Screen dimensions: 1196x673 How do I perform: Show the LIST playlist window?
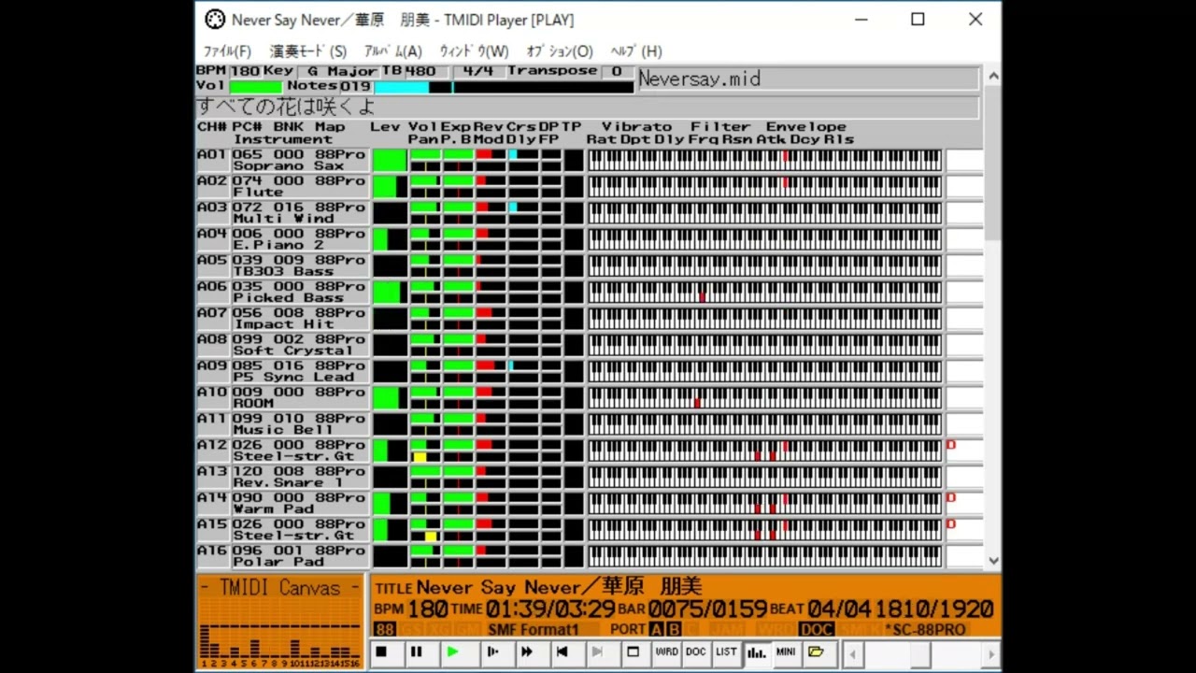726,652
